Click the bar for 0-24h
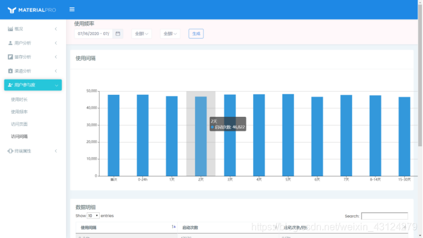 pyautogui.click(x=142, y=135)
